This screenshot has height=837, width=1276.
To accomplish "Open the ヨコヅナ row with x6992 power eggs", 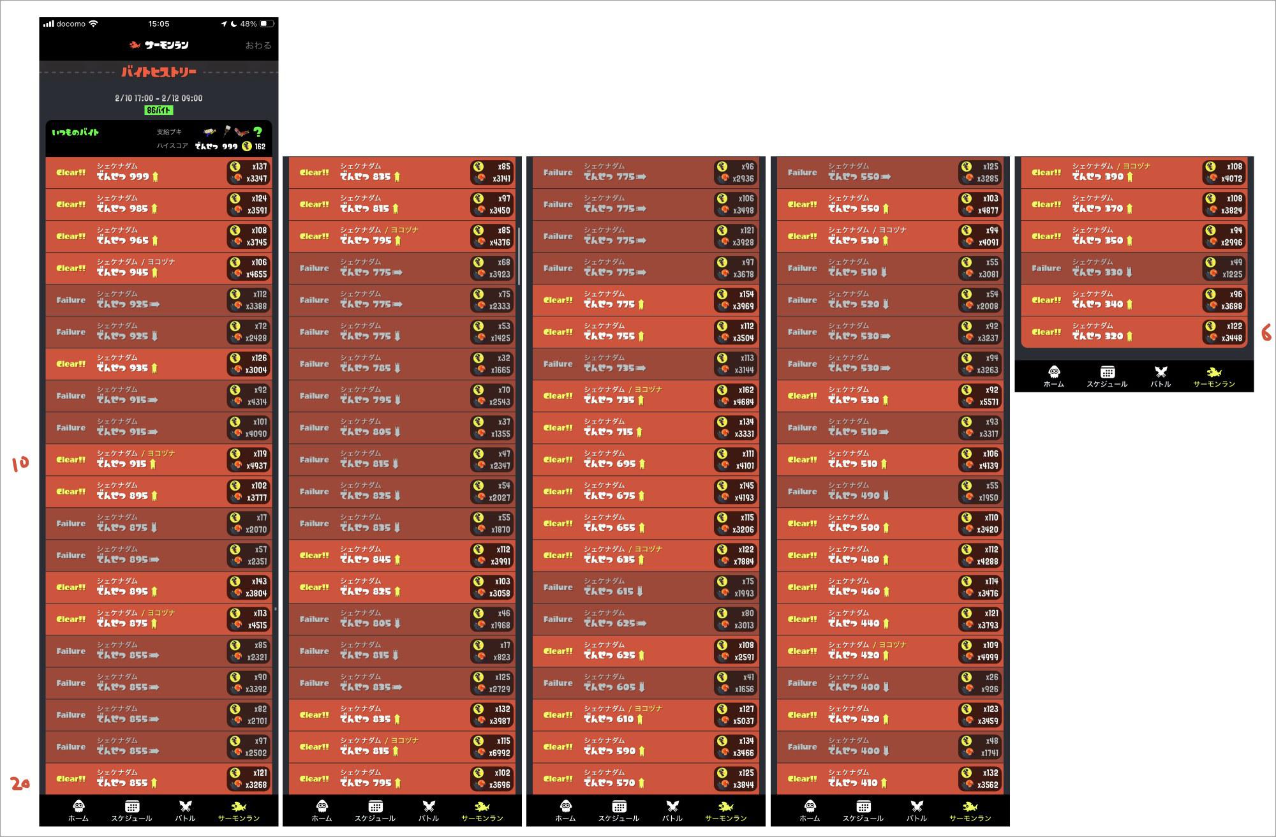I will pyautogui.click(x=403, y=746).
